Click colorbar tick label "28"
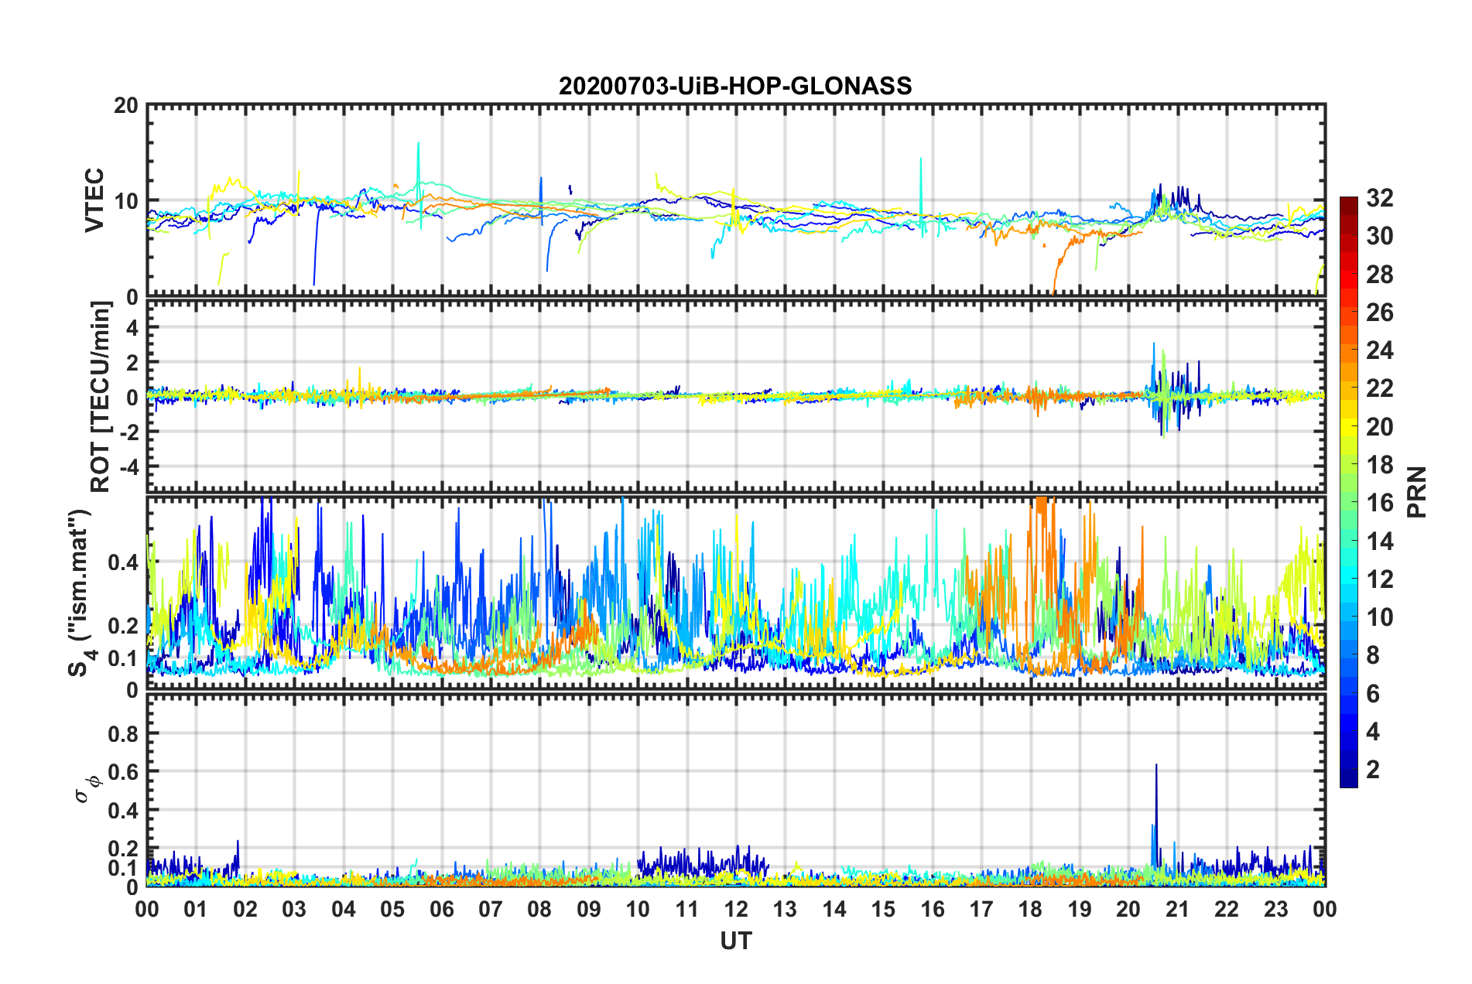Viewport: 1472px width, 984px height. point(1379,275)
